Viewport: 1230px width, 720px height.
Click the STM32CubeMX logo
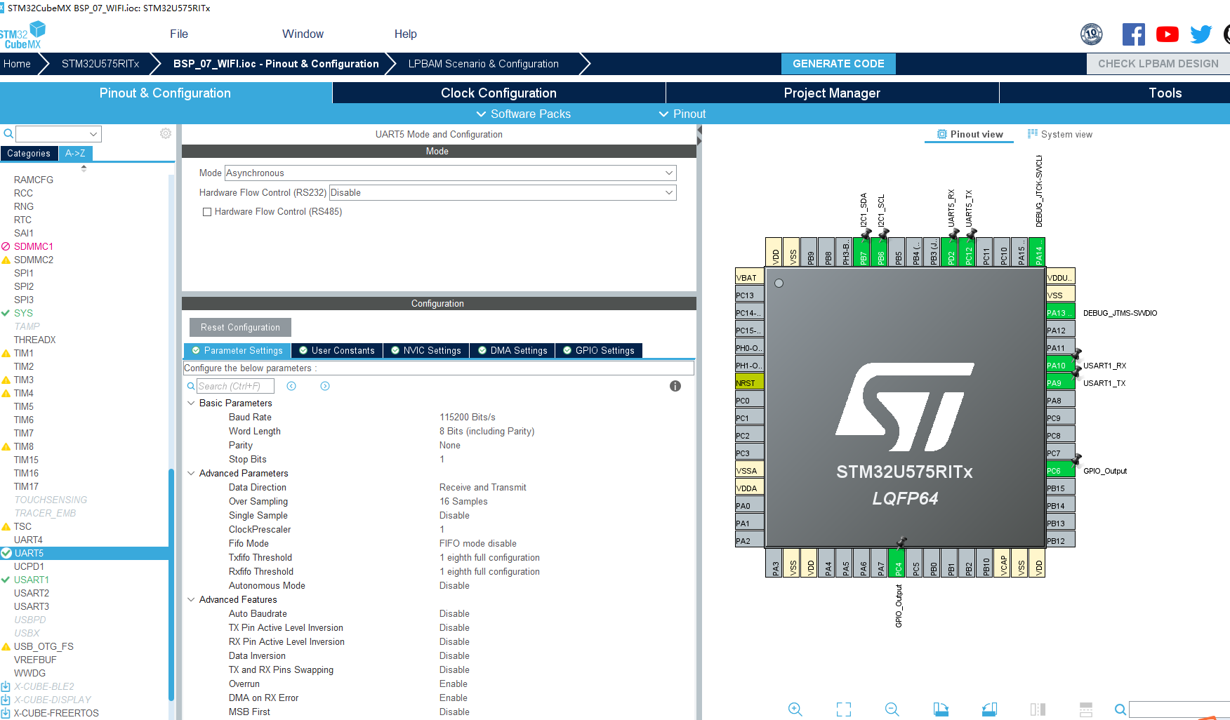tap(22, 35)
